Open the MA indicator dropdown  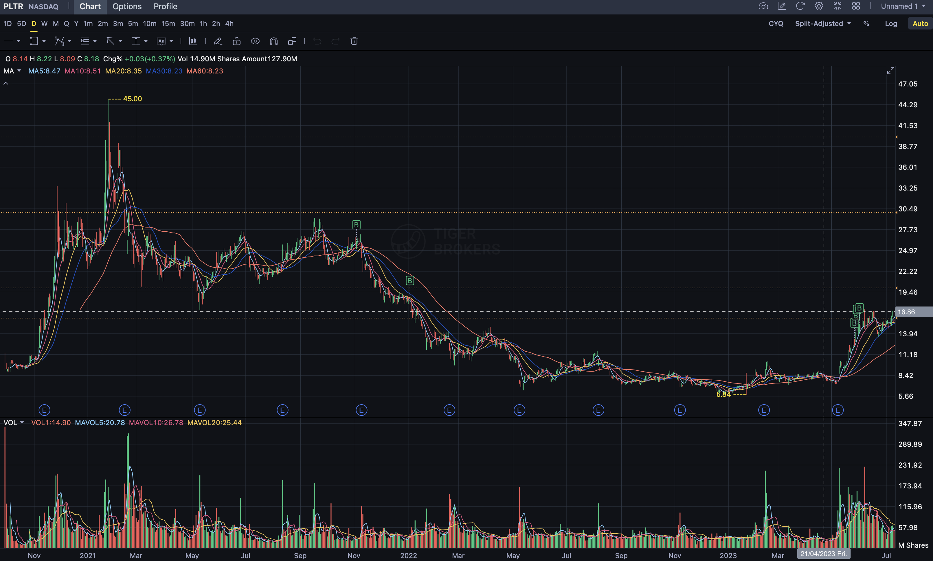[19, 71]
